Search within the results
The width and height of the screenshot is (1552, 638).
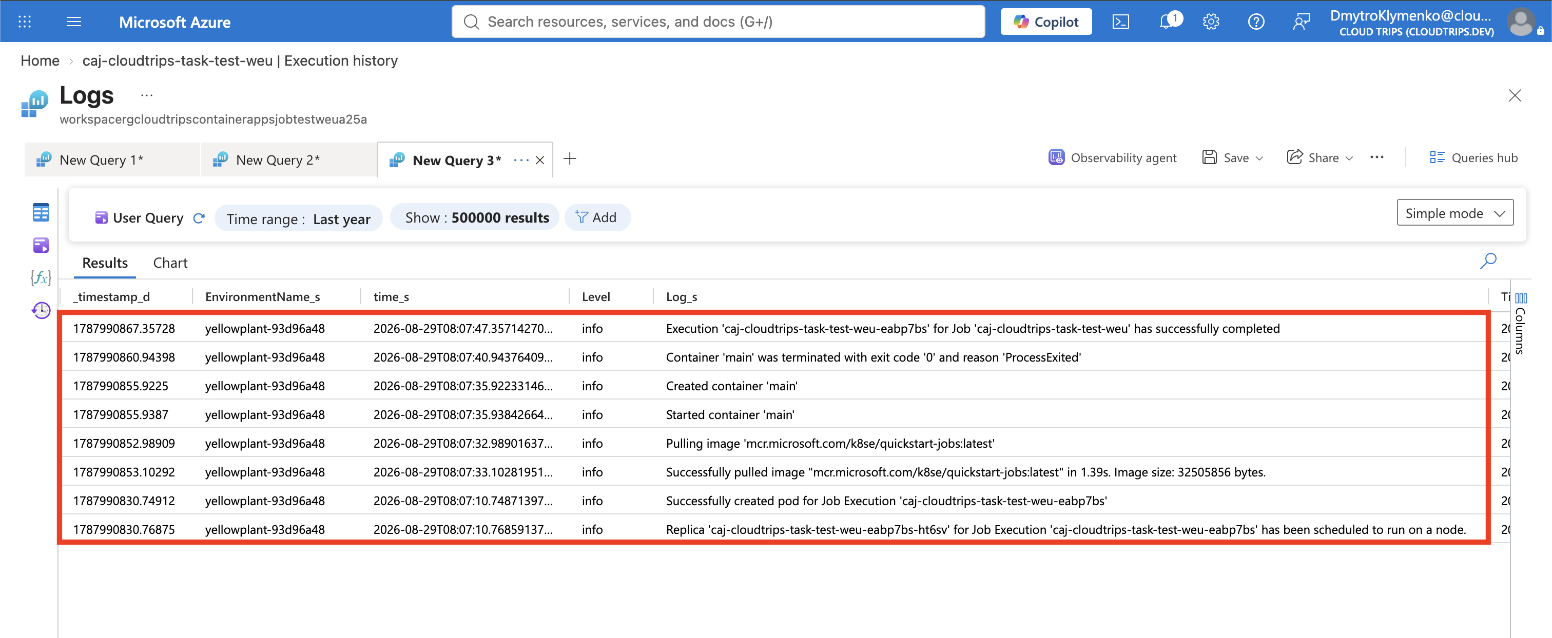1488,261
